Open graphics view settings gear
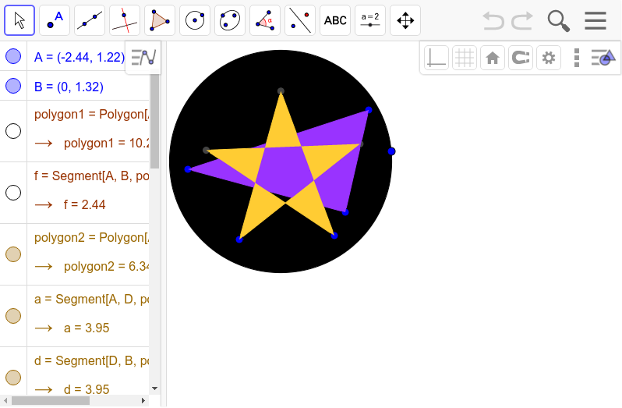Viewport: 622px width, 408px height. 549,58
